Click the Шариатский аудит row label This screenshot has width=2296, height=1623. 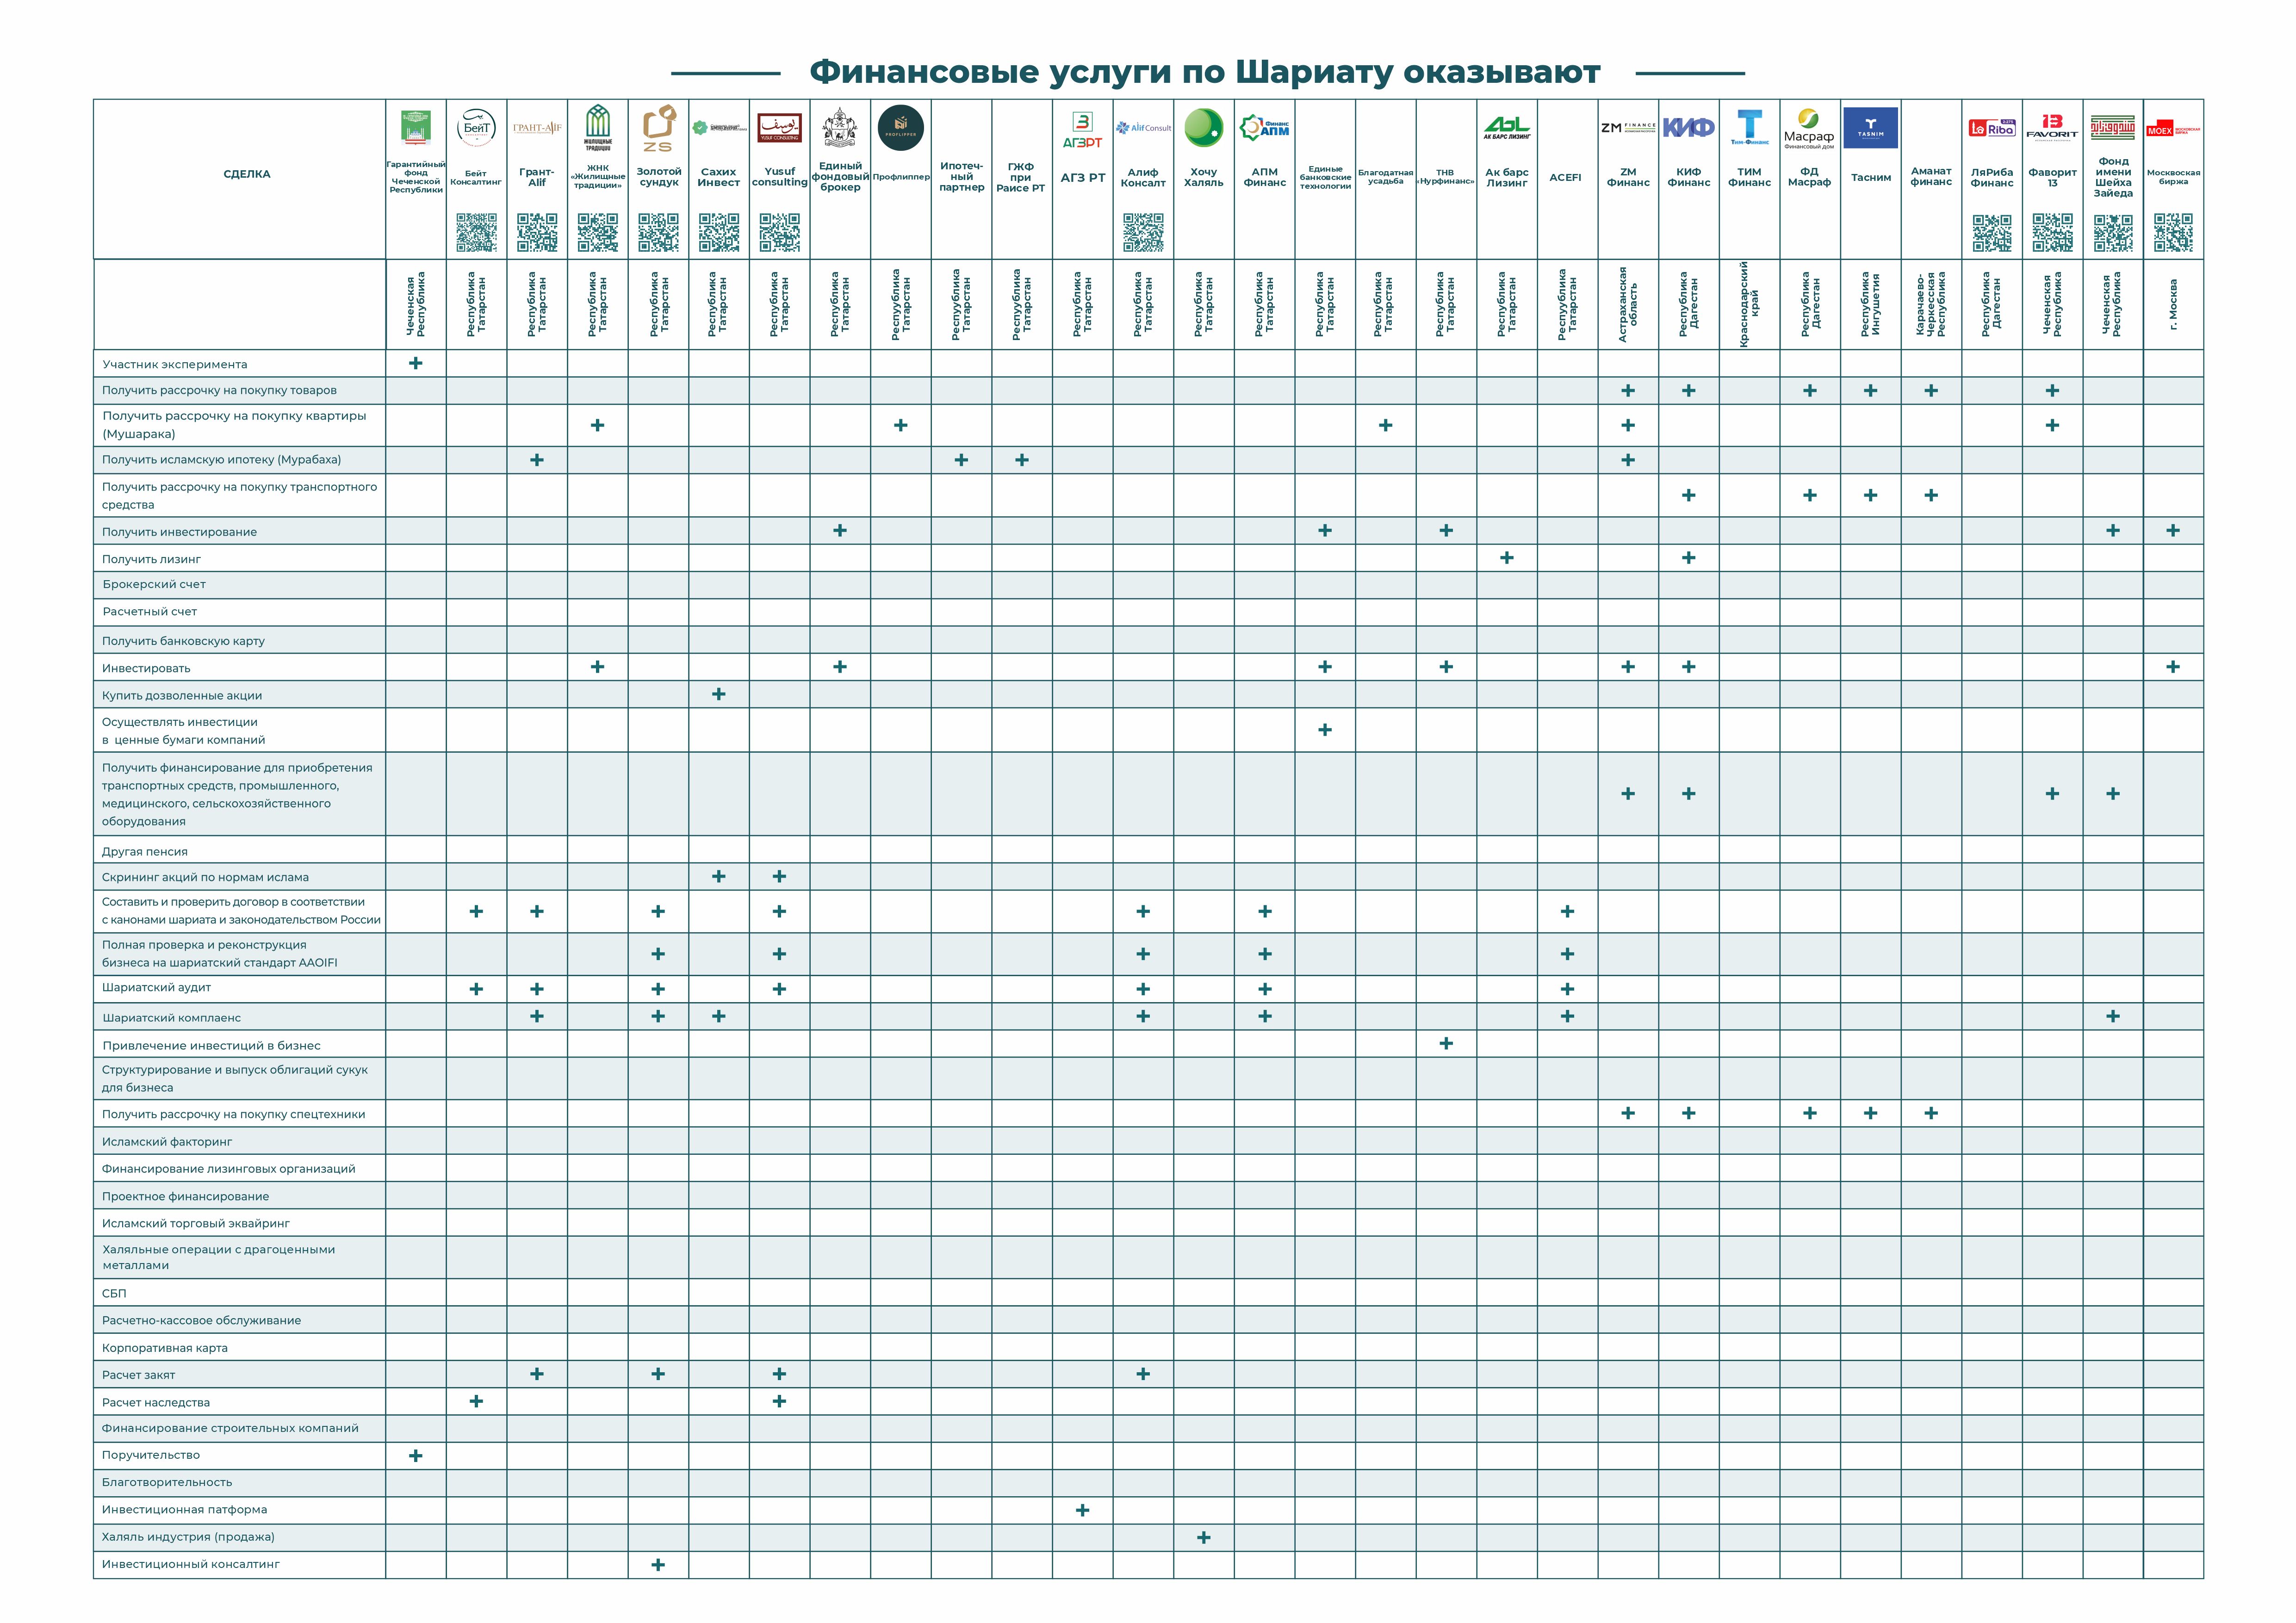[156, 987]
